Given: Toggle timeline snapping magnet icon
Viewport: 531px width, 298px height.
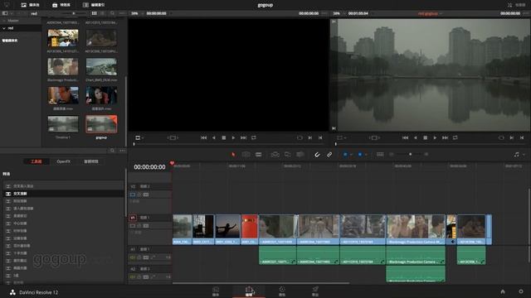Looking at the screenshot, I should tap(317, 155).
